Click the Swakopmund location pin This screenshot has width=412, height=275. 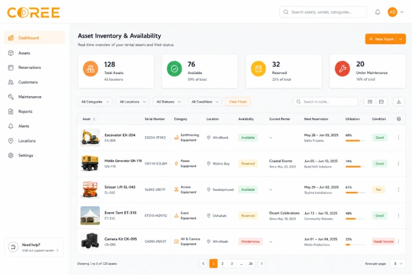[x=208, y=190]
